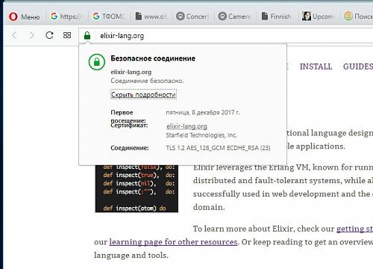Click the Соединение безопасно text

[x=147, y=81]
